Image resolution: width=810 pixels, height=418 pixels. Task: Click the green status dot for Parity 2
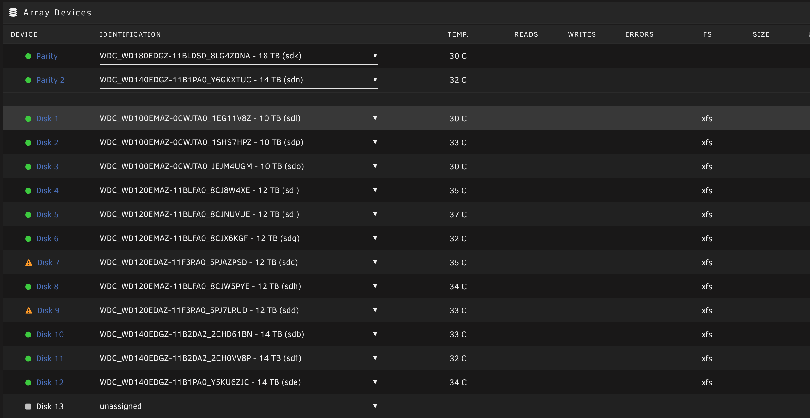pos(28,80)
